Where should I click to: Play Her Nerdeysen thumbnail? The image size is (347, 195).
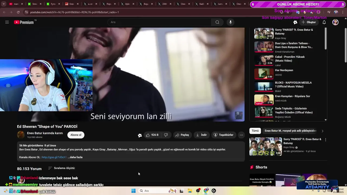pyautogui.click(x=264, y=74)
